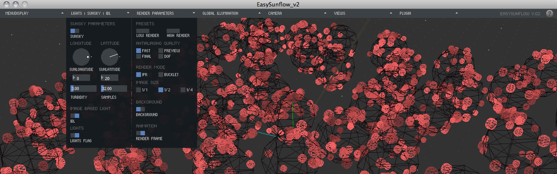The height and width of the screenshot is (174, 557).
Task: Toggle the IBL switch
Action: 75,116
